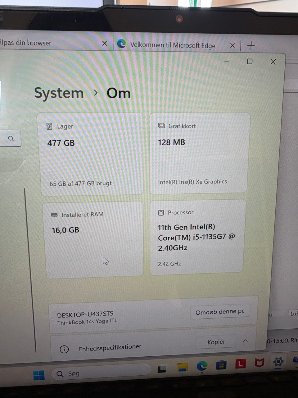Minimize the Settings window
This screenshot has width=298, height=398.
(x=226, y=61)
